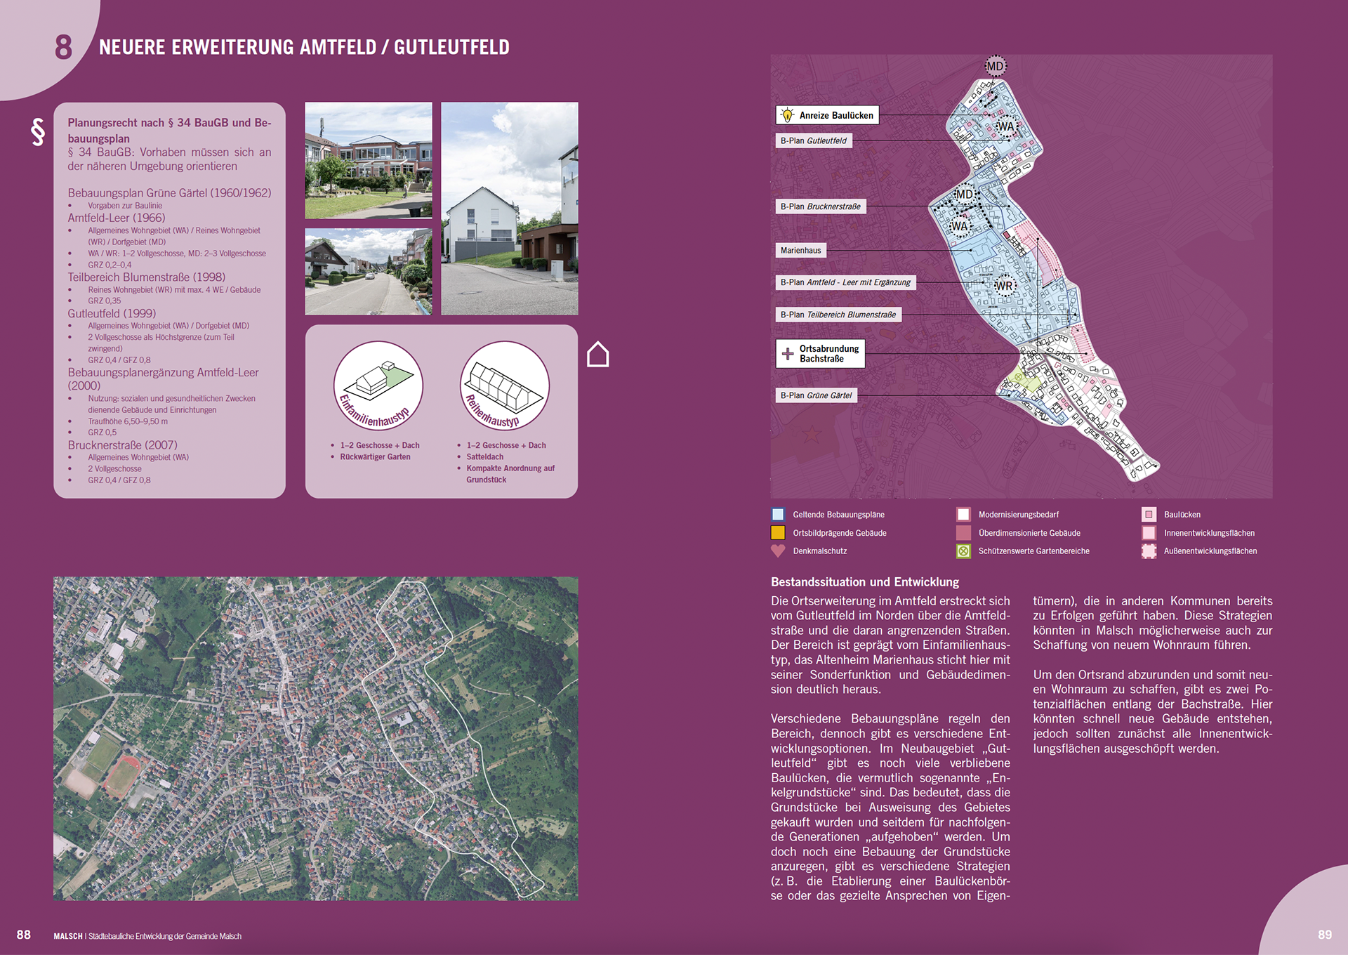The height and width of the screenshot is (955, 1348).
Task: Select the B-Plan Gutleutfeld map label
Action: pyautogui.click(x=814, y=140)
